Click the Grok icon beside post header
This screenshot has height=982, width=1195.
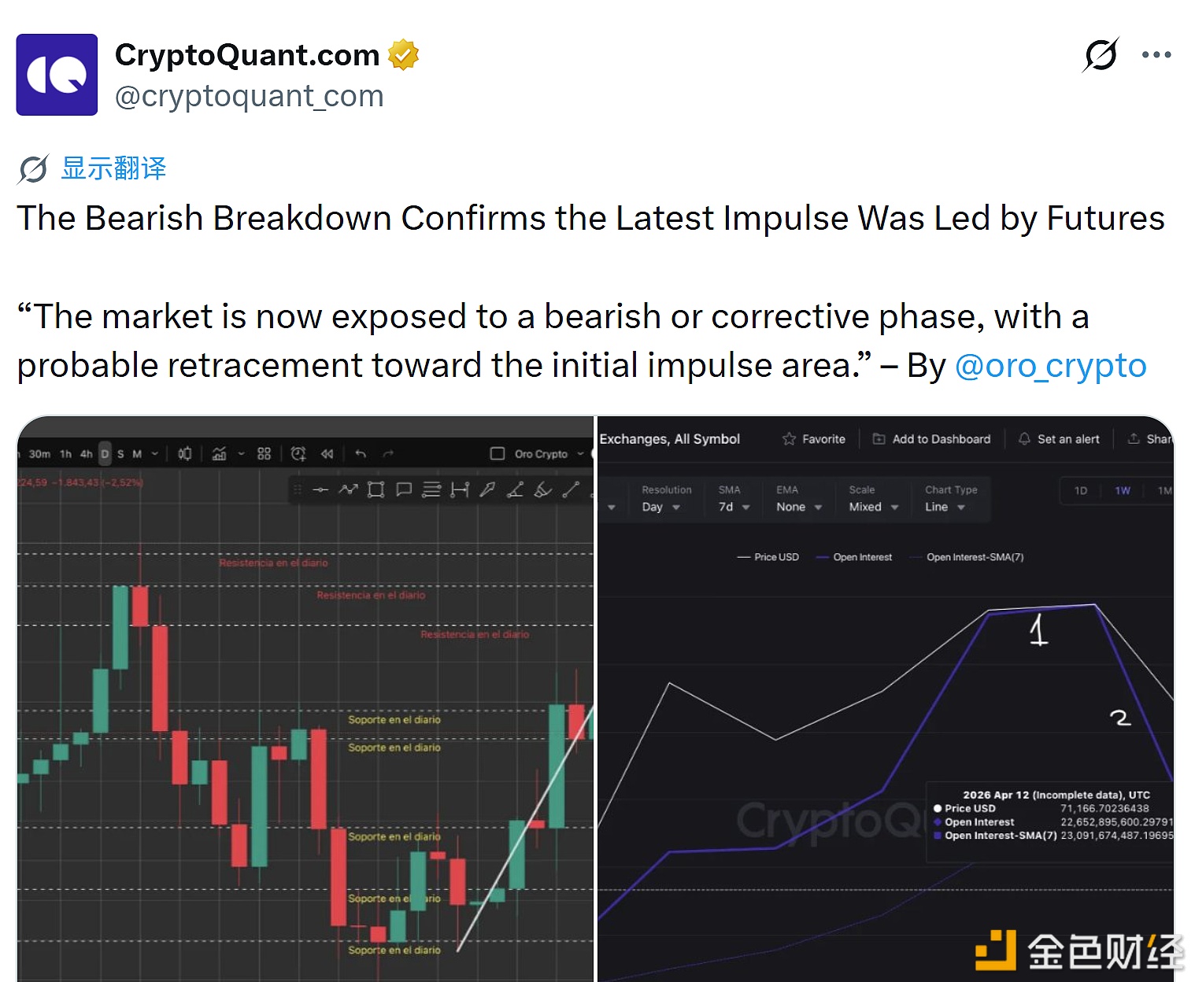click(x=1101, y=55)
